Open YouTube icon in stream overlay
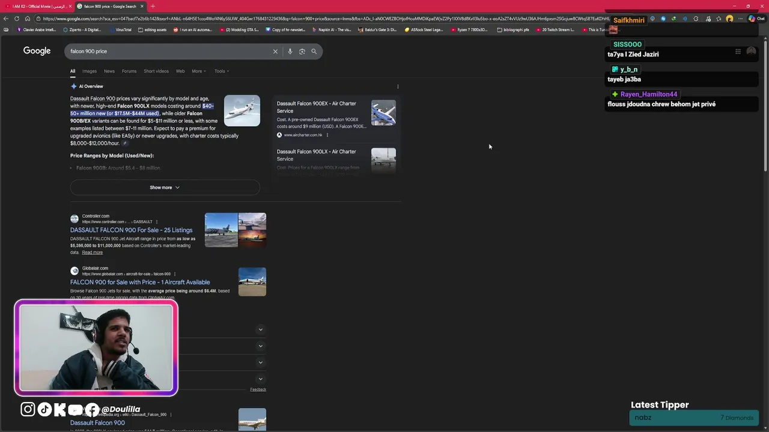Image resolution: width=769 pixels, height=432 pixels. (75, 409)
